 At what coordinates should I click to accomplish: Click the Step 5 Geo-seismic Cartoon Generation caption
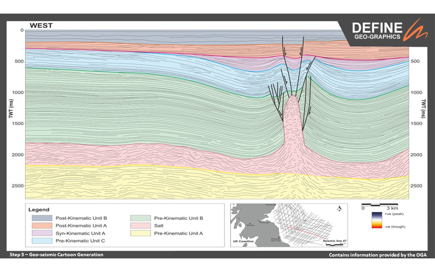click(x=57, y=255)
